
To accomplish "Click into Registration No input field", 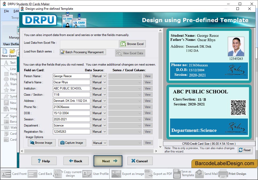I will click(71, 132).
